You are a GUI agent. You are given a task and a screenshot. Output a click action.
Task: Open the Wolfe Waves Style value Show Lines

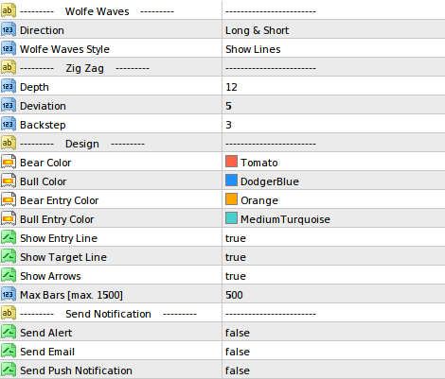coord(253,49)
